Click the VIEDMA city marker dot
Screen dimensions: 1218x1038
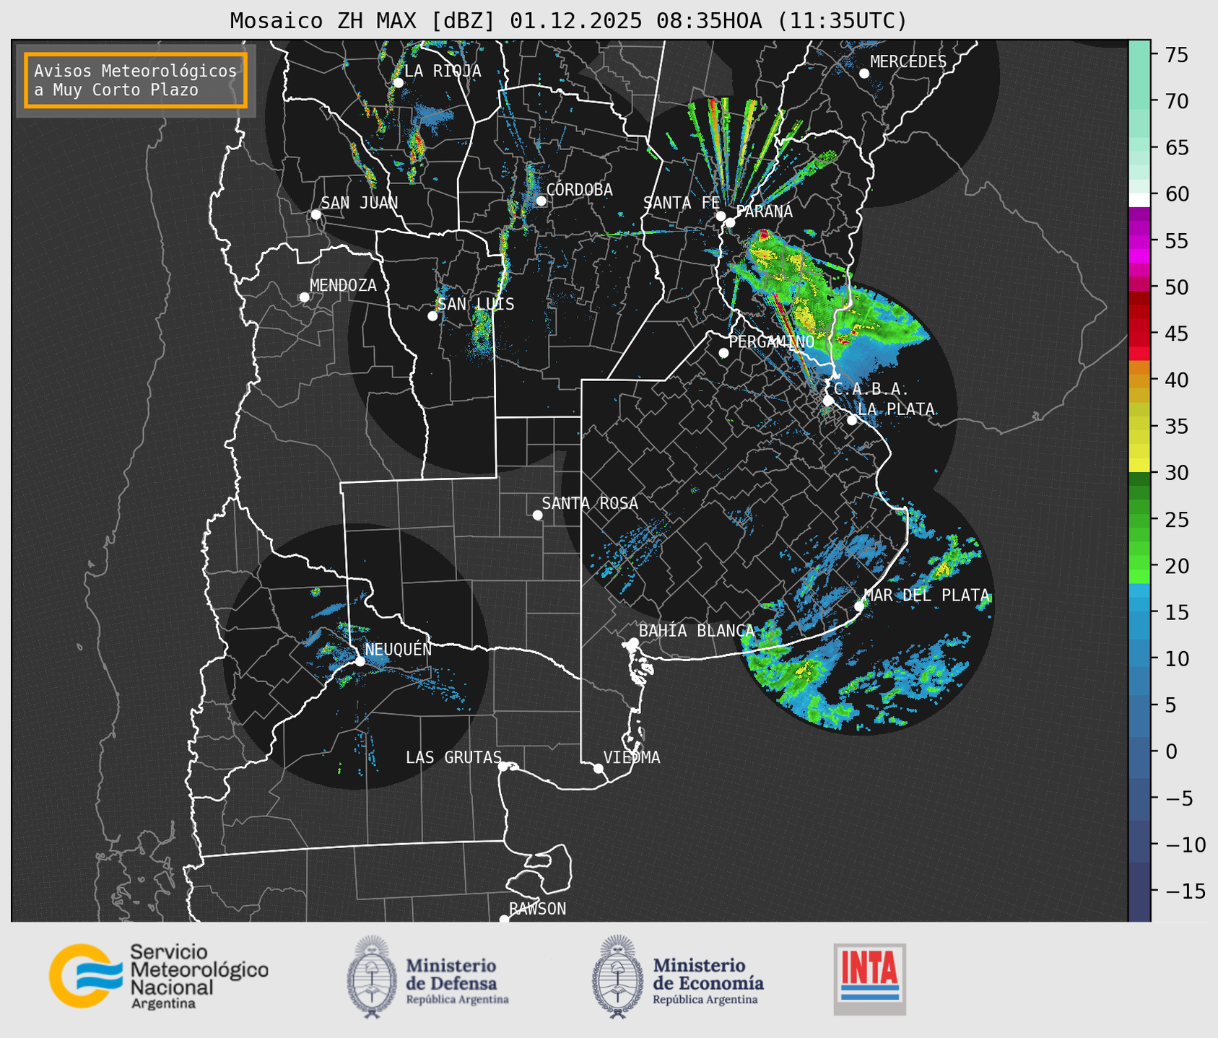598,768
